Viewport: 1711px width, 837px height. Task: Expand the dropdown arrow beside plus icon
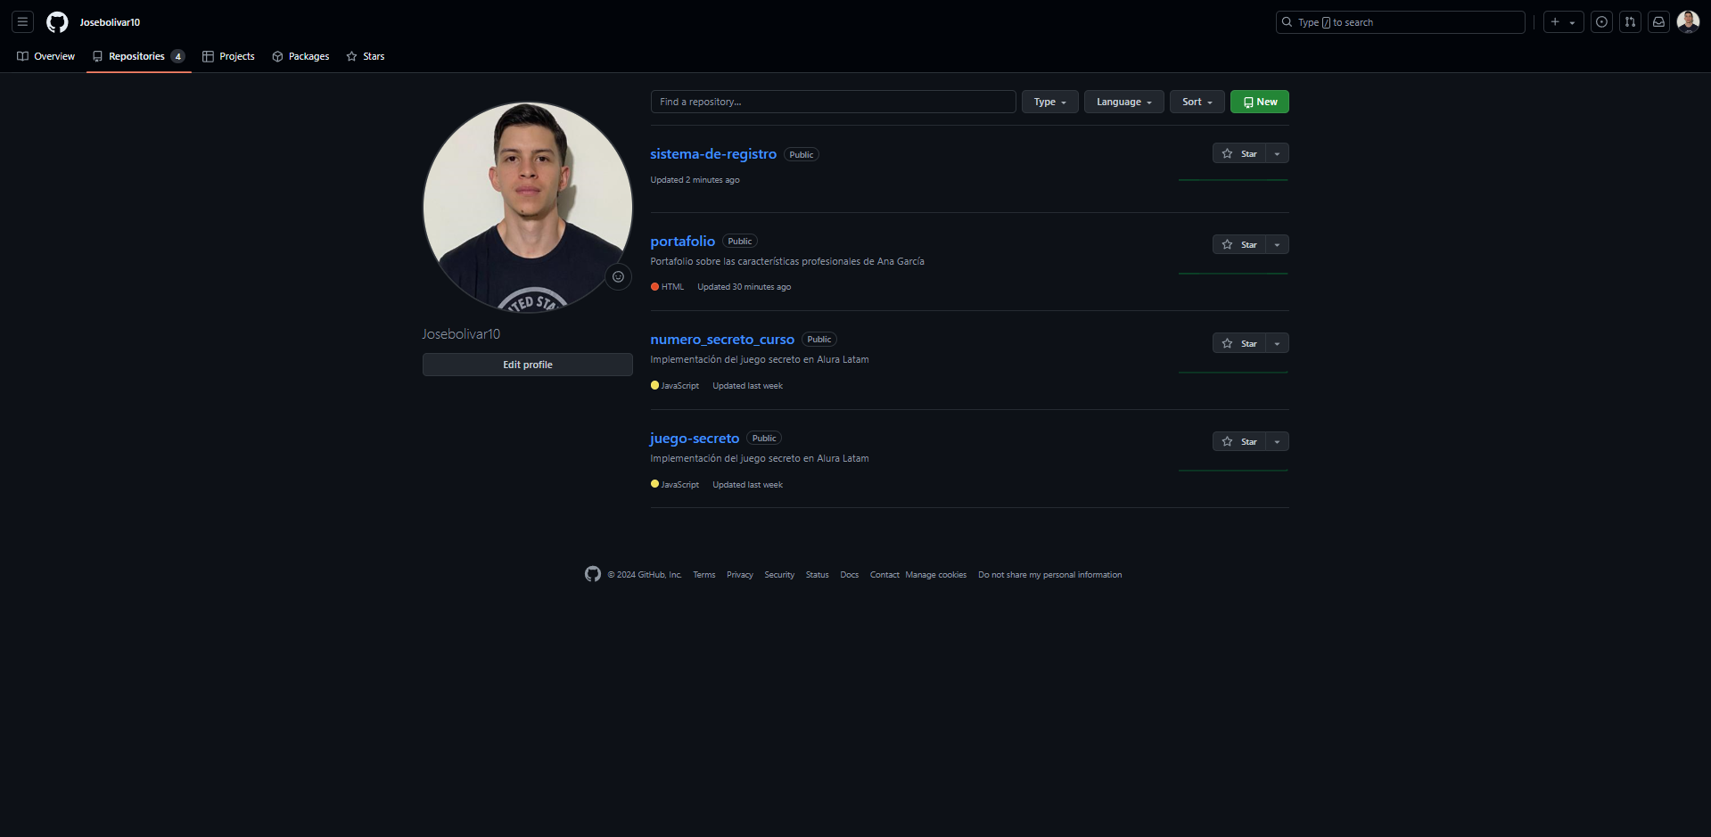tap(1573, 23)
